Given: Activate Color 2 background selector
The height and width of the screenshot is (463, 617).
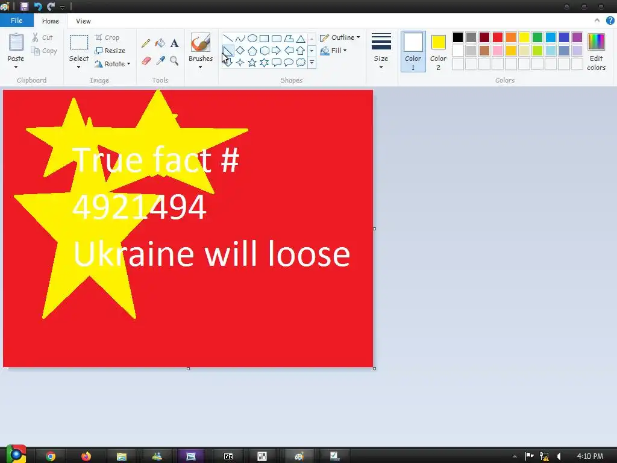Looking at the screenshot, I should 438,52.
